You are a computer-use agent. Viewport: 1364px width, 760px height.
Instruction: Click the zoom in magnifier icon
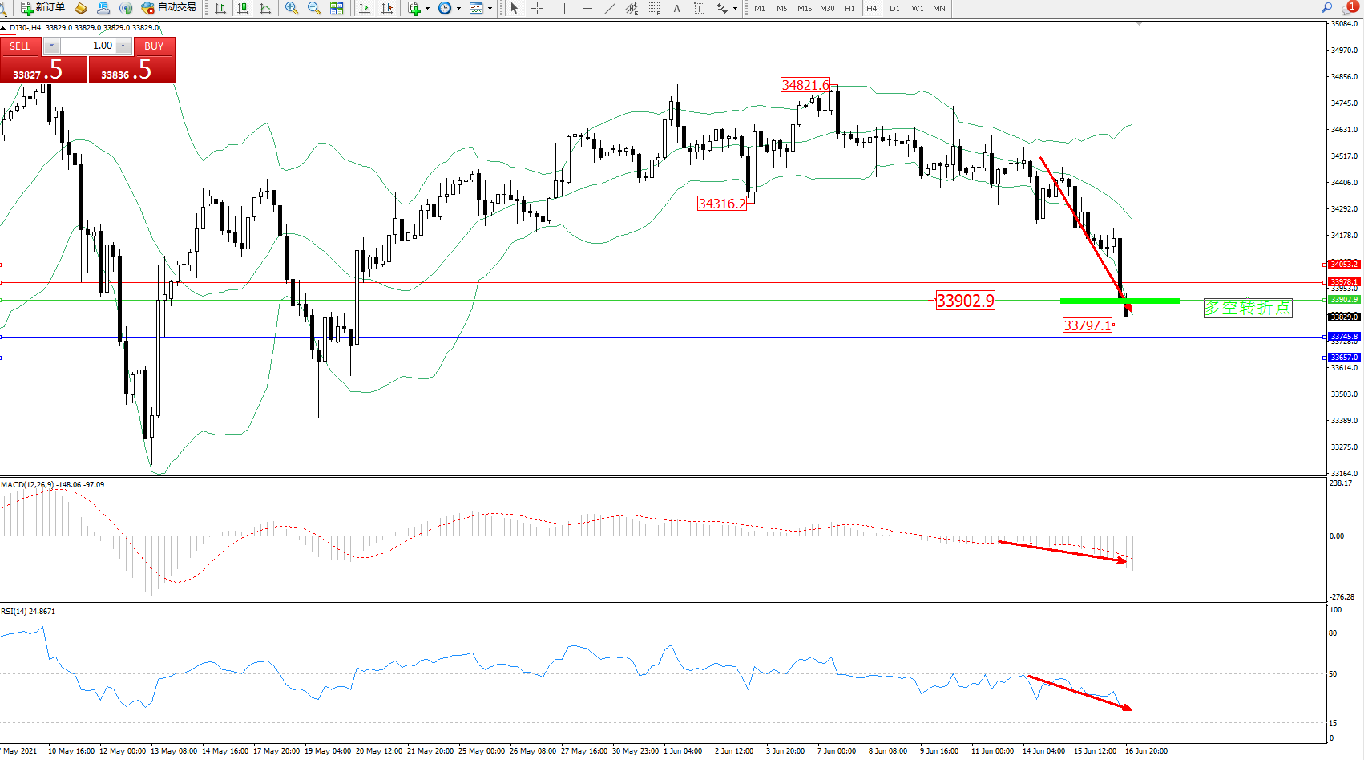point(292,8)
